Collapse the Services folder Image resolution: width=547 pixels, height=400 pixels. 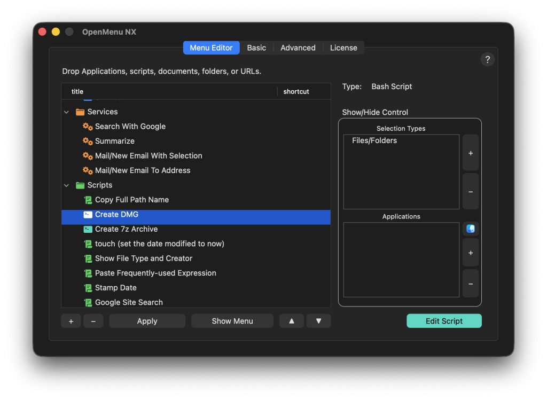pos(67,112)
